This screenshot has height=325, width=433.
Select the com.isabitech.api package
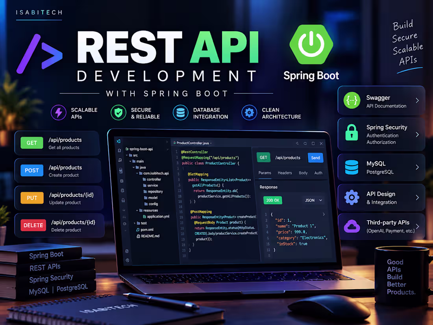154,173
